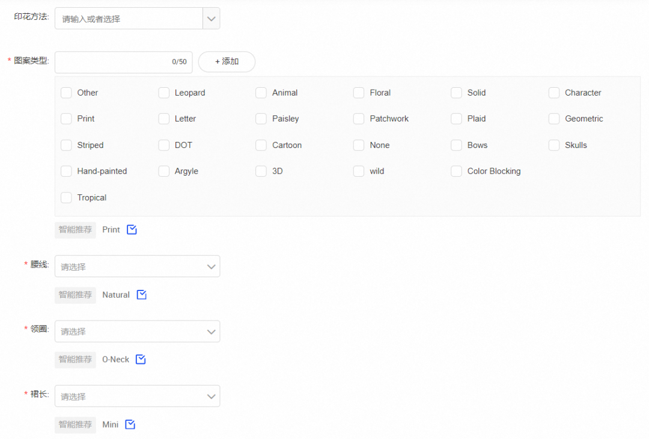Open the 印花方法 dropdown arrow
Viewport: 649px width, 439px height.
(212, 19)
